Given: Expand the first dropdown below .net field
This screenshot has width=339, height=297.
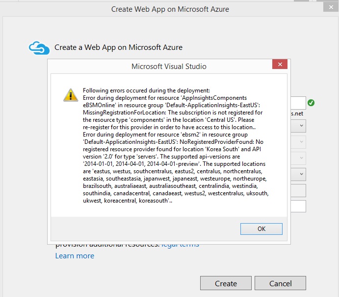Looking at the screenshot, I should pyautogui.click(x=299, y=126).
